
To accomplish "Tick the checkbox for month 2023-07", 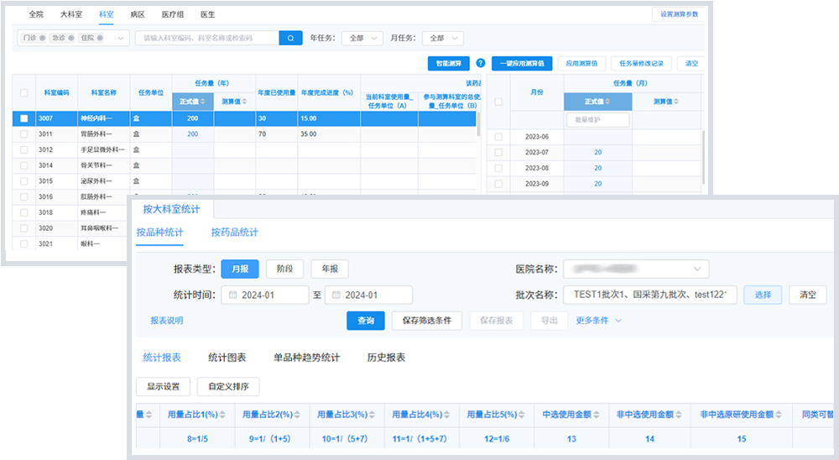I will coord(498,152).
